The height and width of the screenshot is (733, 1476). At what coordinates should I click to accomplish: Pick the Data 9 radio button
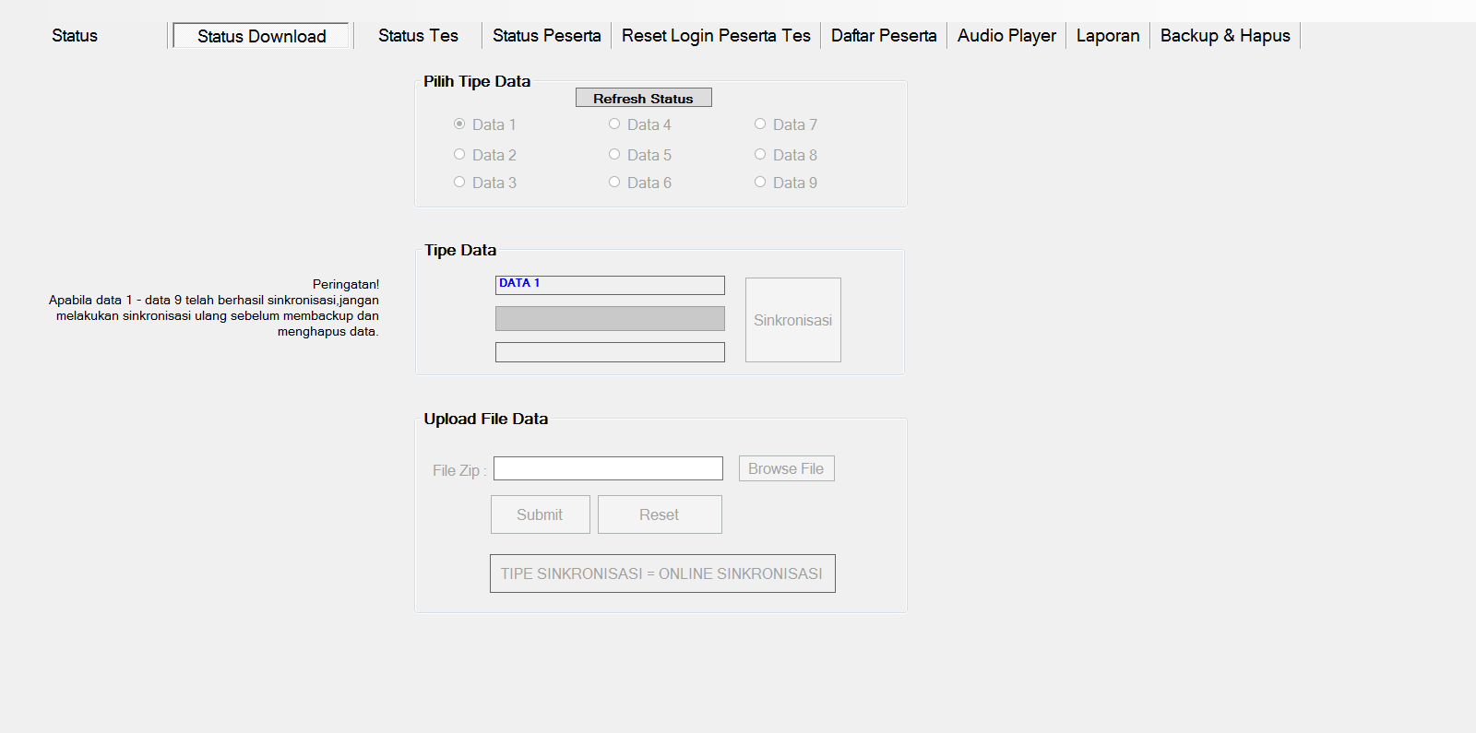point(760,183)
